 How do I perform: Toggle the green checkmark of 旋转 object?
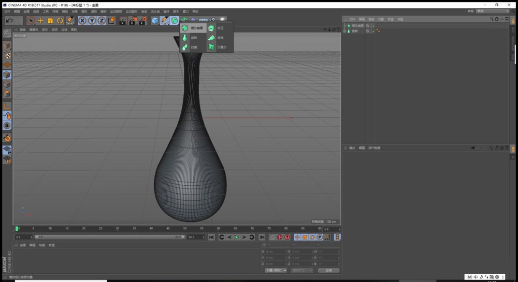click(x=372, y=31)
